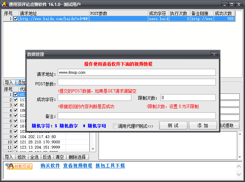This screenshot has width=245, height=182.
Task: Minimize the main window
Action: [225, 5]
